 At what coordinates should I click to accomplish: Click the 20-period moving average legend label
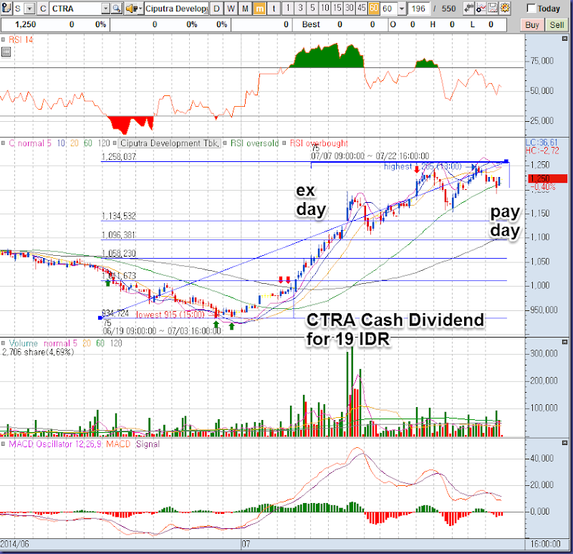74,143
